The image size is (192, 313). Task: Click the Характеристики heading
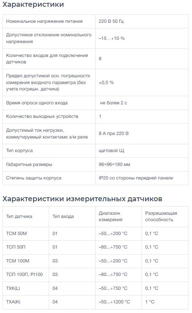click(x=33, y=4)
